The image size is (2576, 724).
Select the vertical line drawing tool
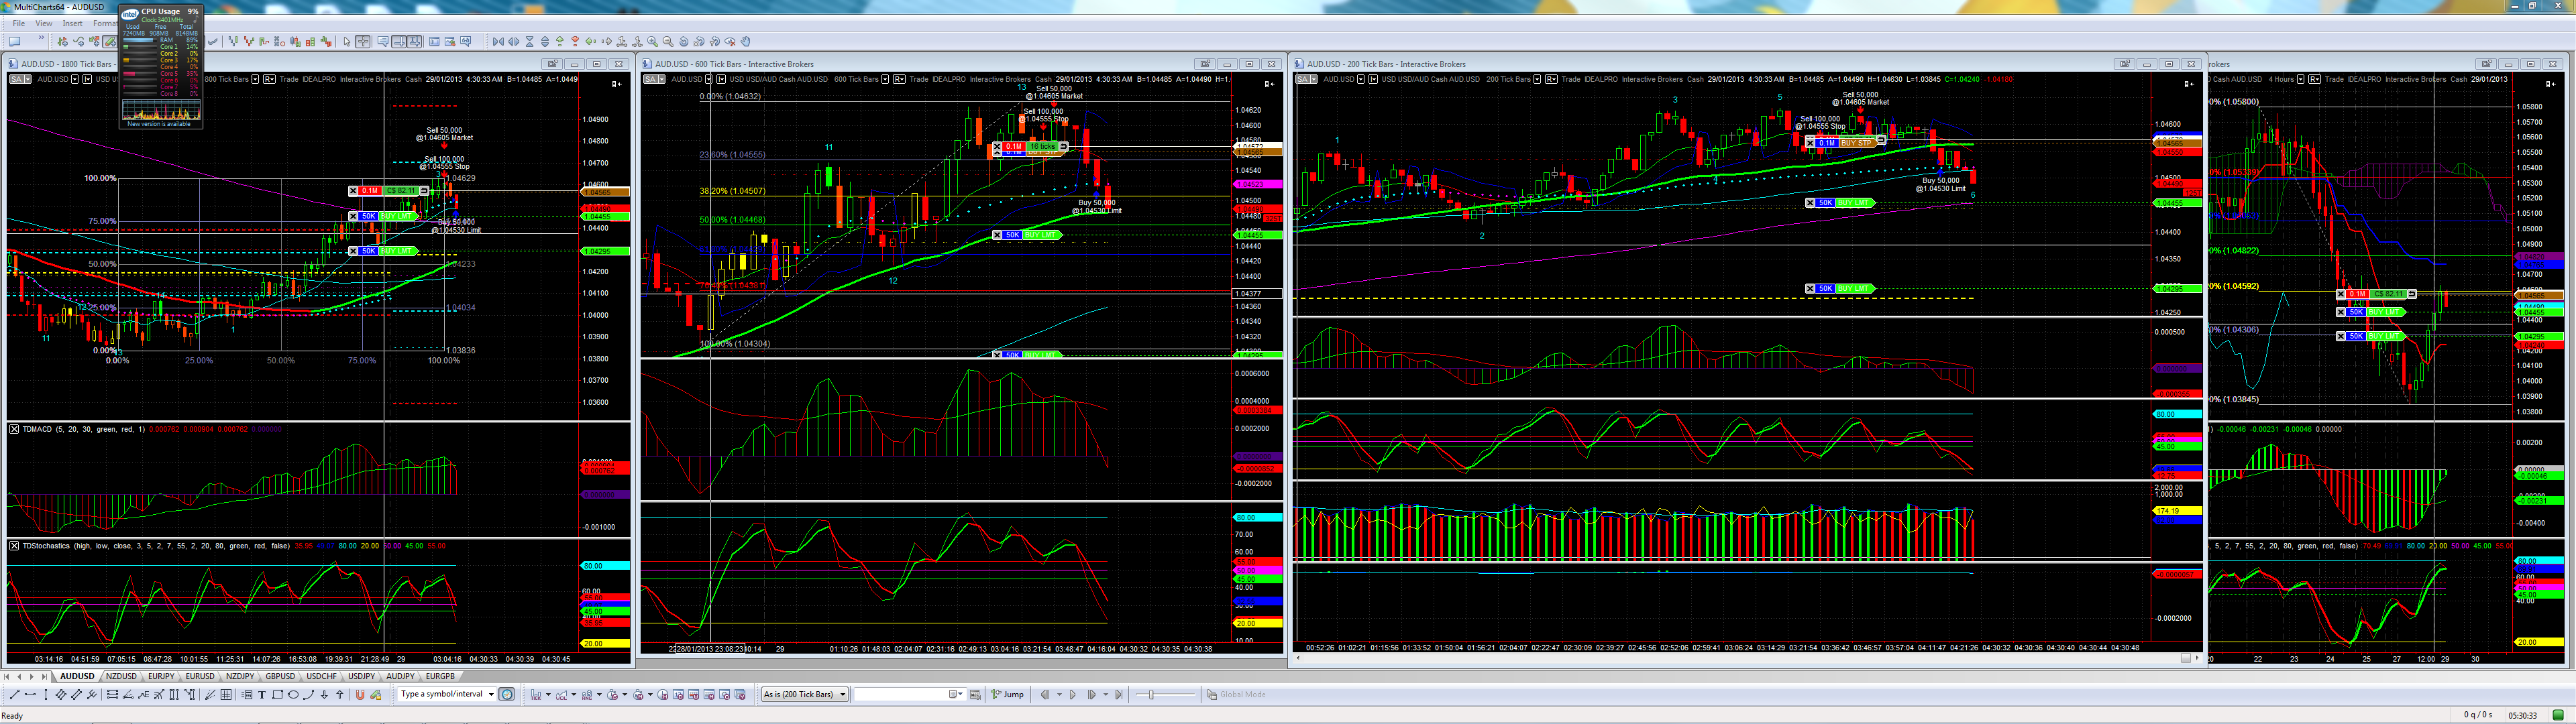click(x=45, y=694)
